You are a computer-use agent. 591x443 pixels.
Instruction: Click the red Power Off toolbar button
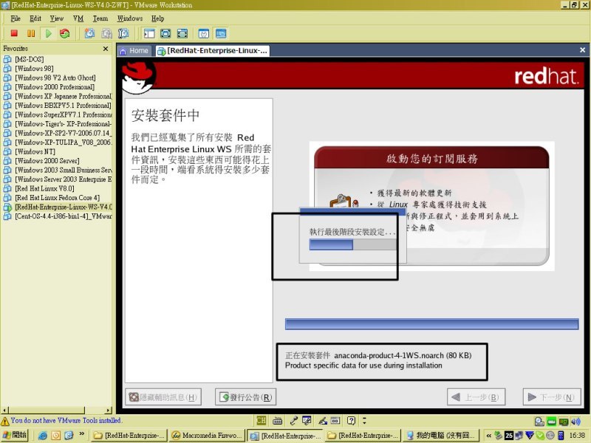(14, 33)
